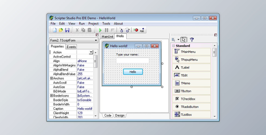Switch to the Events tab

click(71, 47)
